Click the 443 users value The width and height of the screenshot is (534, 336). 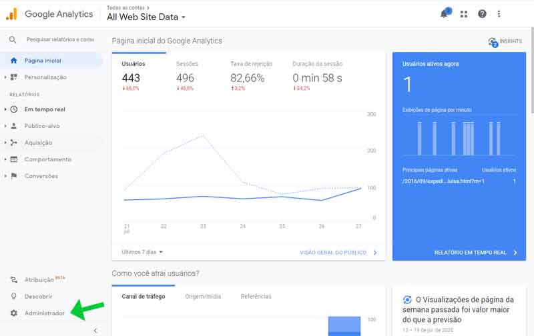click(131, 78)
